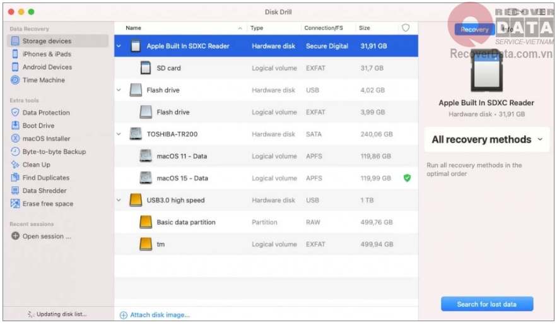The height and width of the screenshot is (325, 557).
Task: Open the Data Protection shield icon
Action: 15,112
